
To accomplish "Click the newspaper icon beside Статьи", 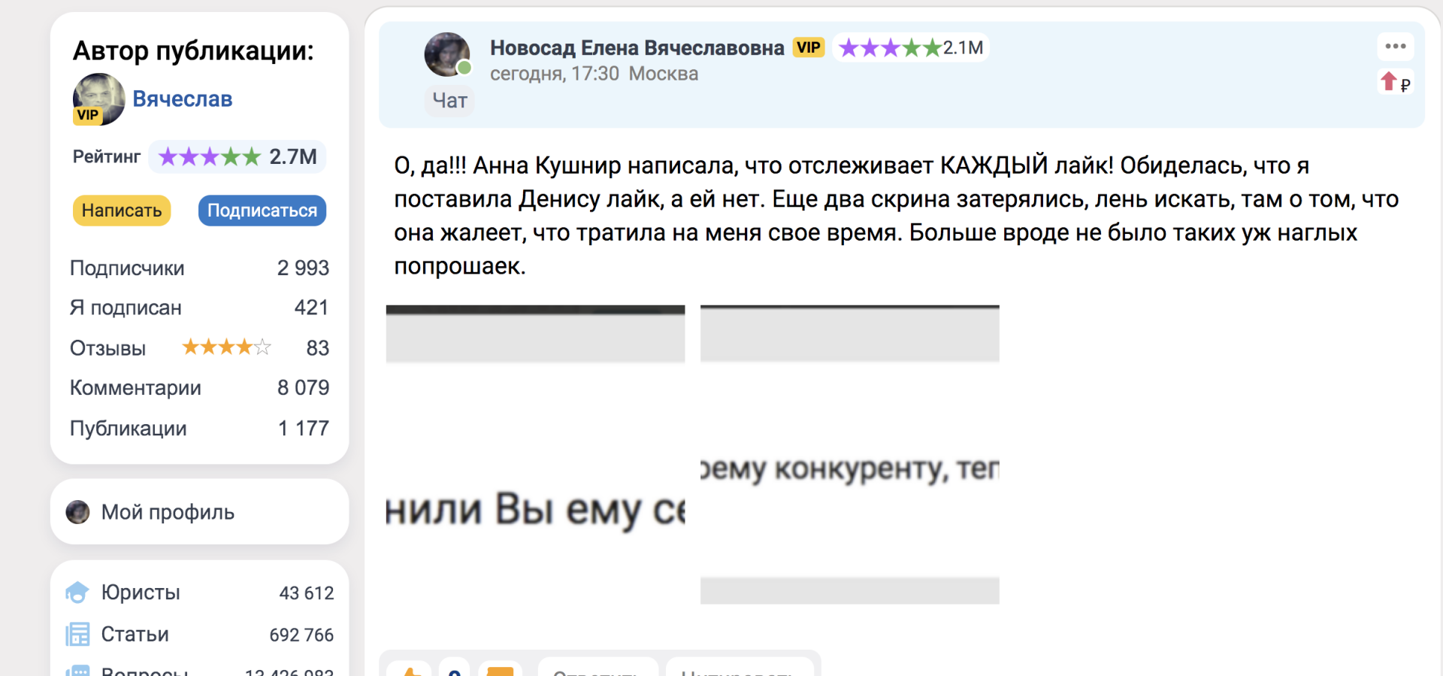I will 77,635.
